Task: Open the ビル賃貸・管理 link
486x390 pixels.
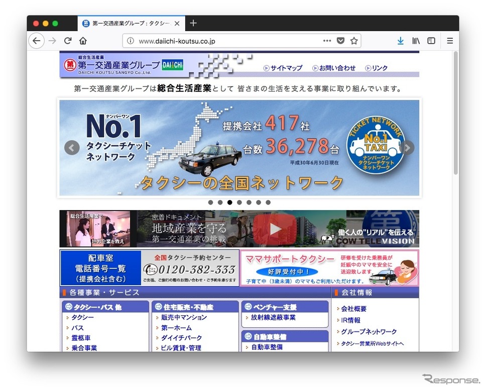Action: (x=181, y=348)
